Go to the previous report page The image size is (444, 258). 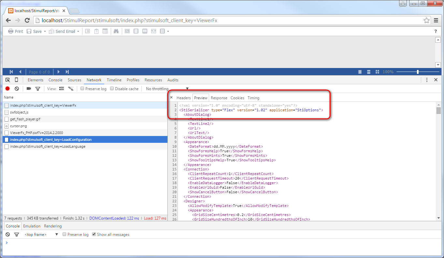pos(20,72)
